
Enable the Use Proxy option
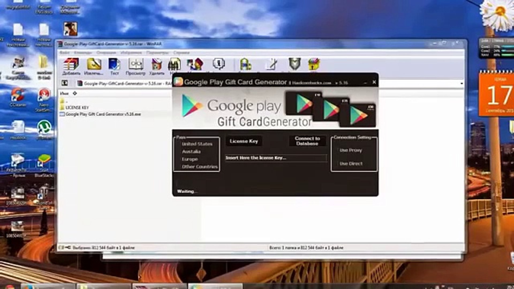click(350, 150)
